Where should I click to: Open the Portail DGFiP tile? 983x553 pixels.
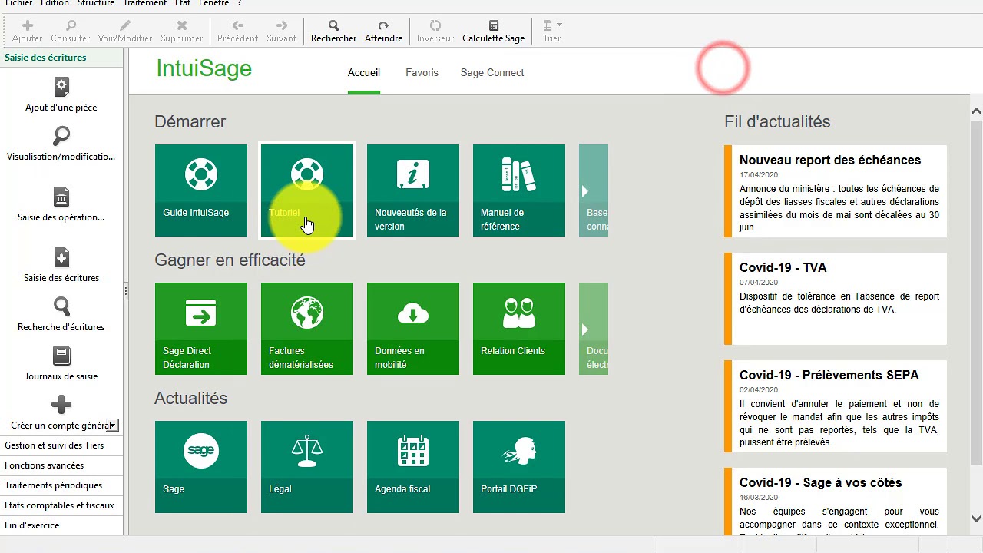(519, 467)
